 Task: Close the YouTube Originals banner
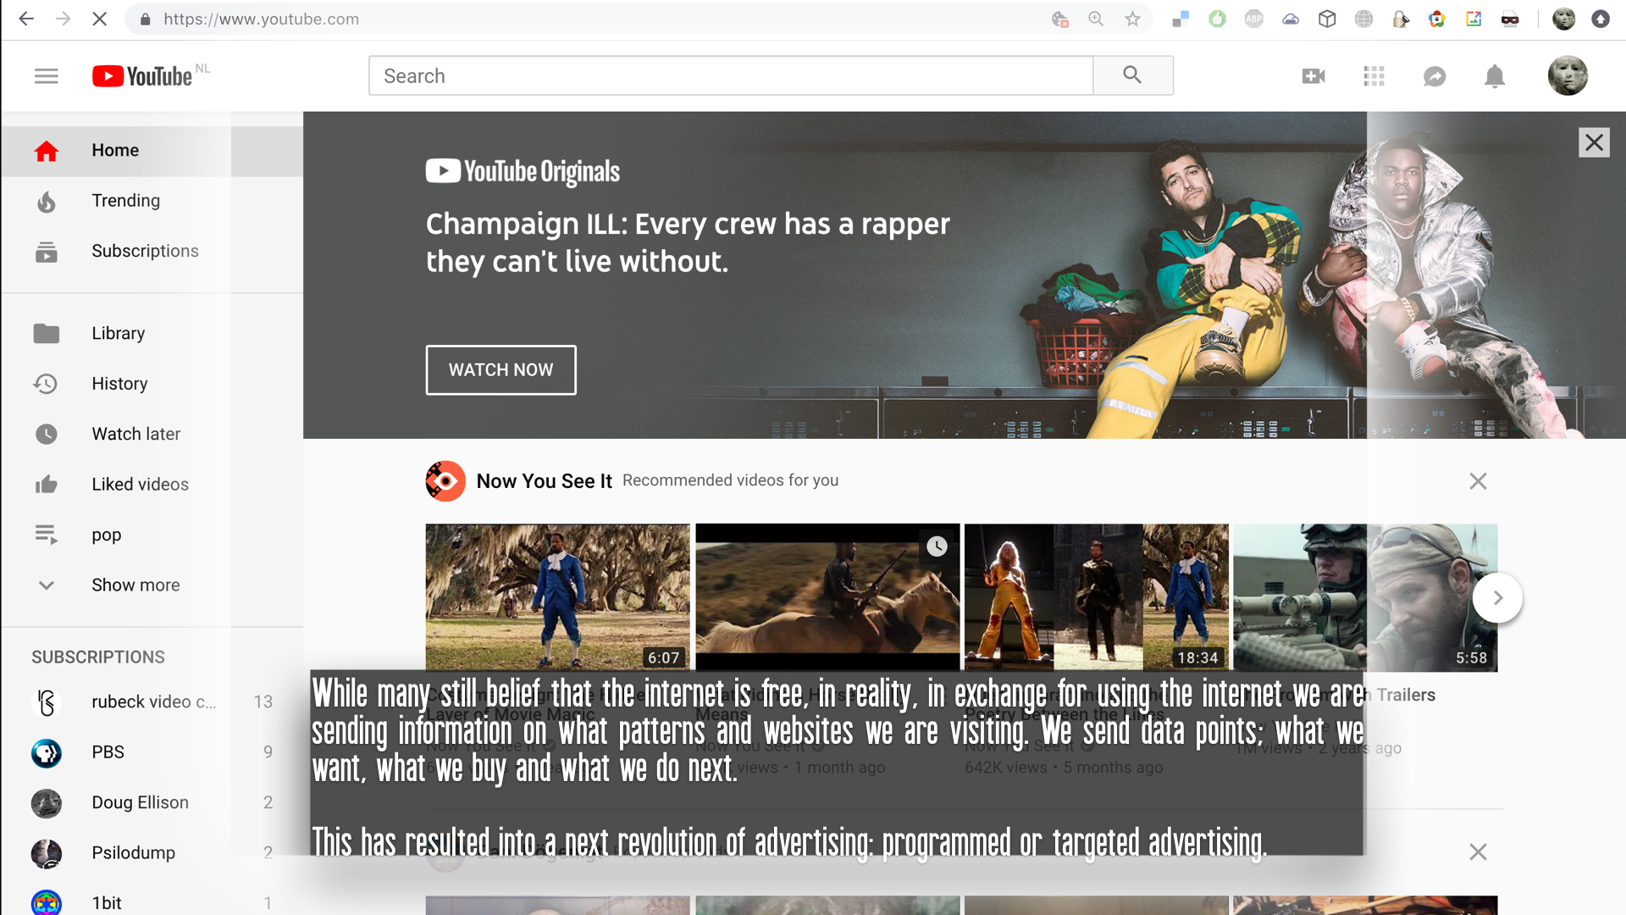coord(1594,142)
